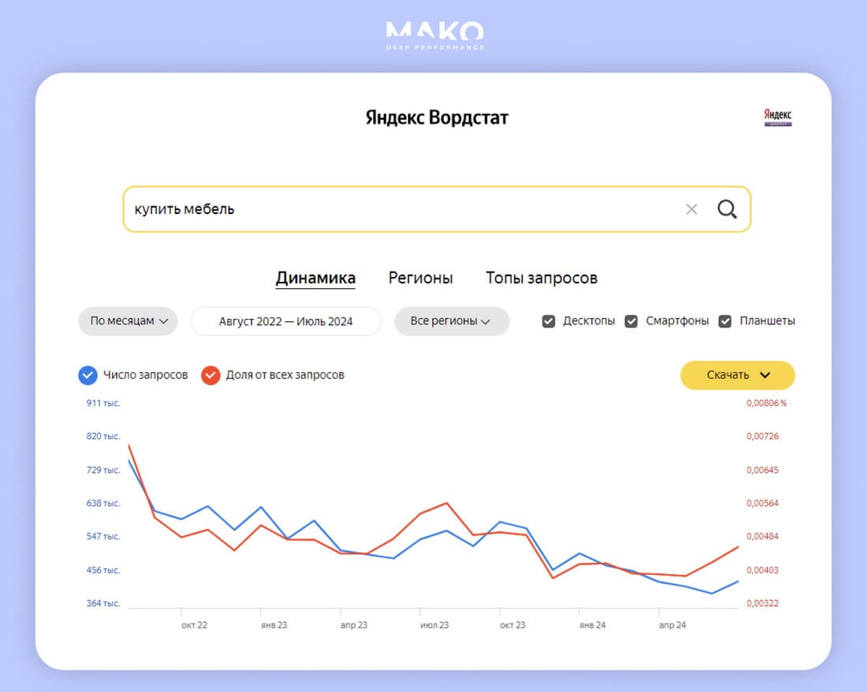Viewport: 867px width, 692px height.
Task: Click the янв 24 timeline marker
Action: [592, 625]
